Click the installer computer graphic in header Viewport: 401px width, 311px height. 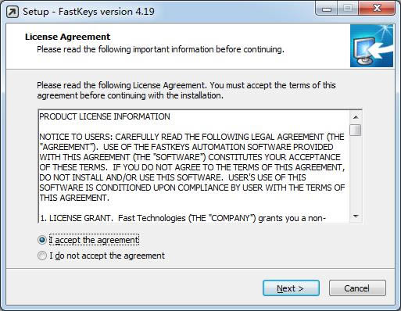371,46
